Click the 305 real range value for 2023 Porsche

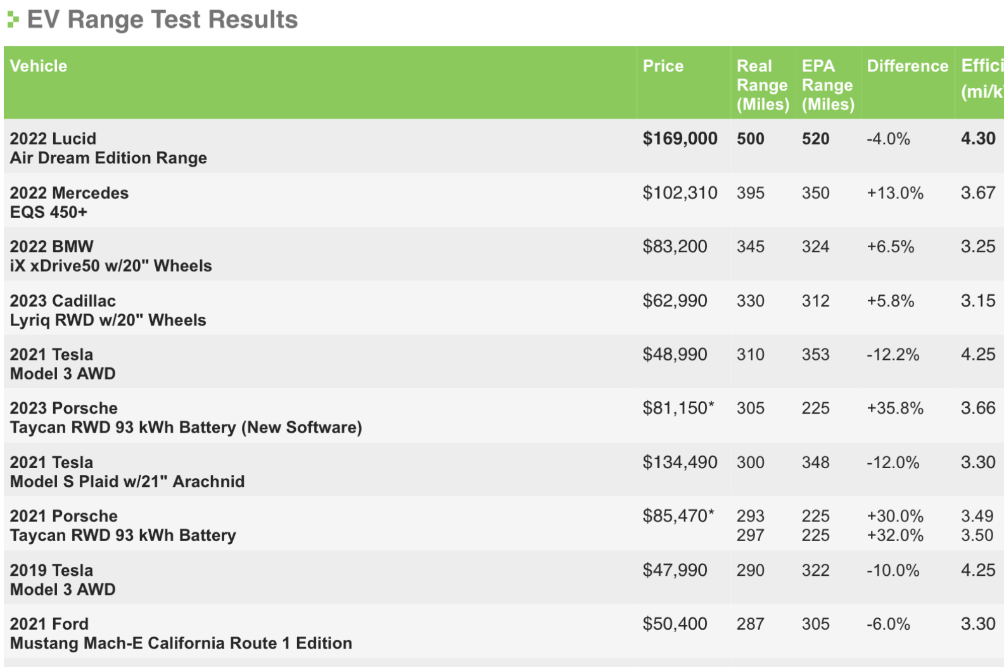751,408
